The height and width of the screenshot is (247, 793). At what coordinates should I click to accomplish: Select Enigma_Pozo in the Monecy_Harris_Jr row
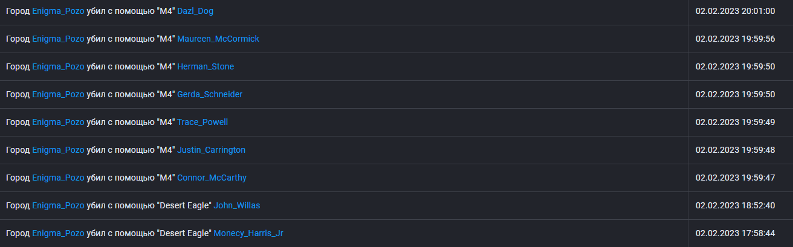[x=58, y=233]
